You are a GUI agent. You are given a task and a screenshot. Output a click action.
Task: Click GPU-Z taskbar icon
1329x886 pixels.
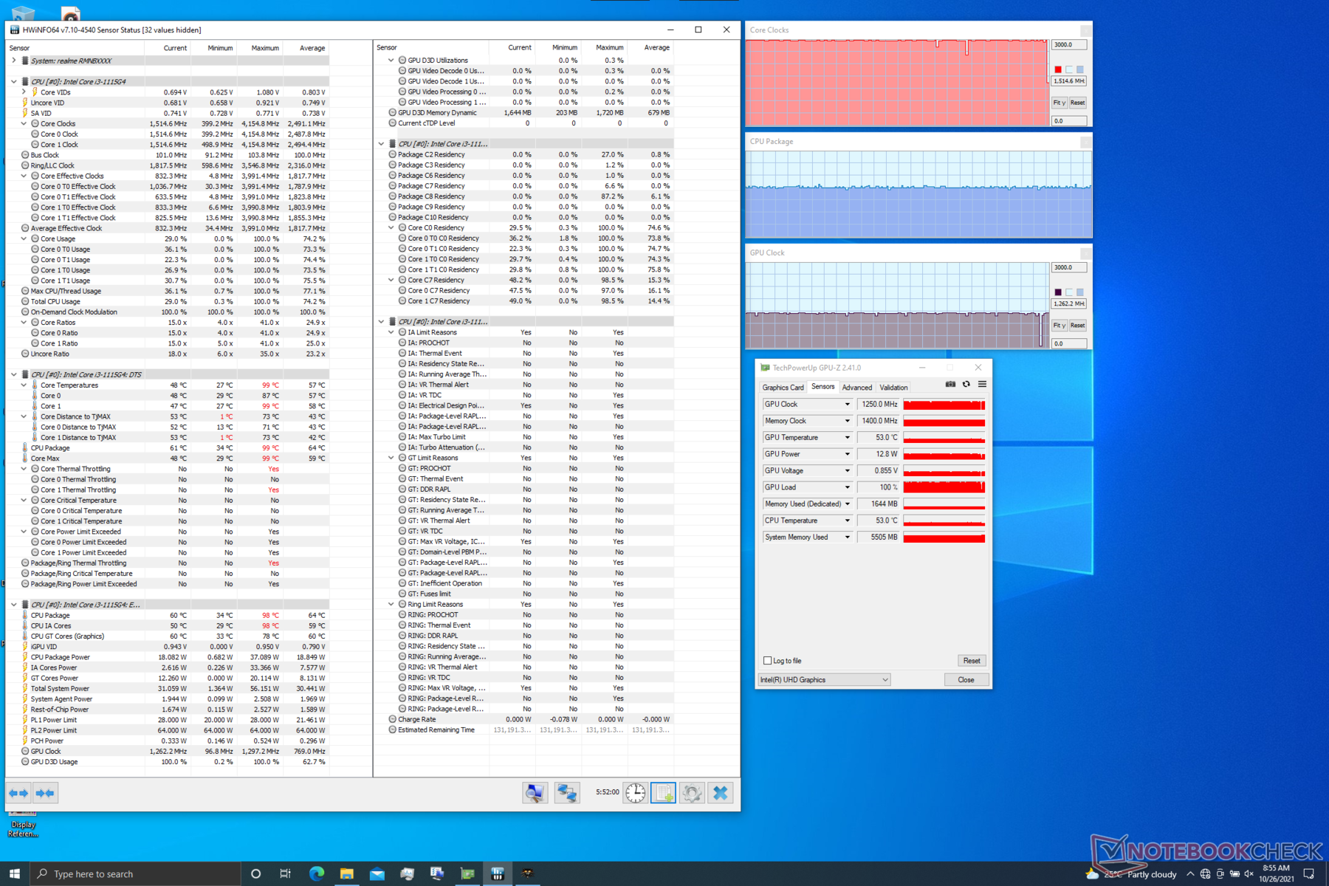point(467,873)
